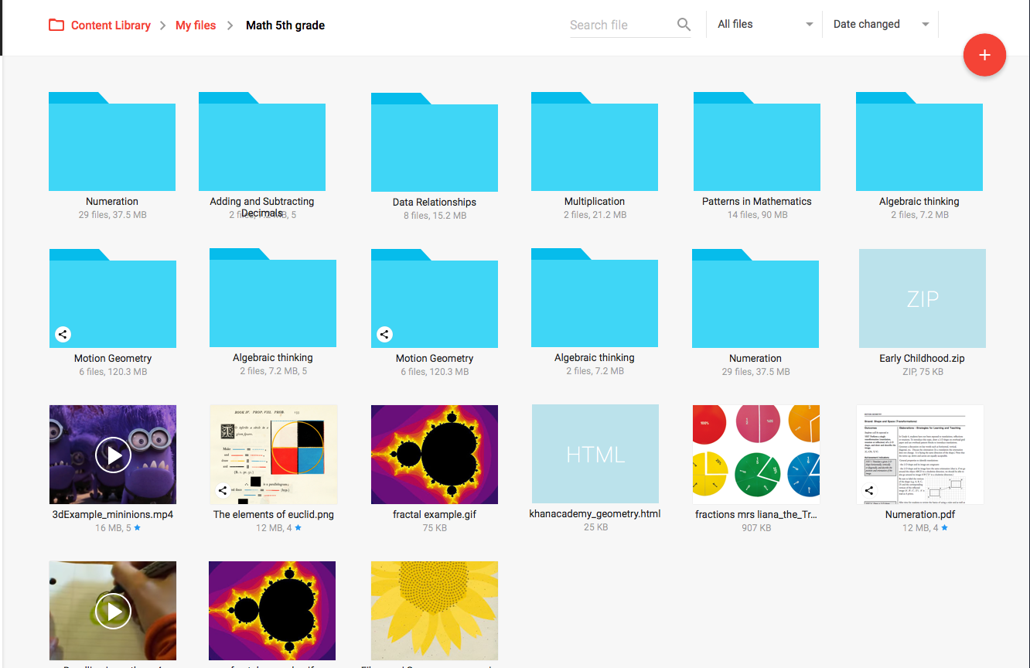Click the magnifying glass search icon
The height and width of the screenshot is (668, 1030).
click(x=684, y=25)
